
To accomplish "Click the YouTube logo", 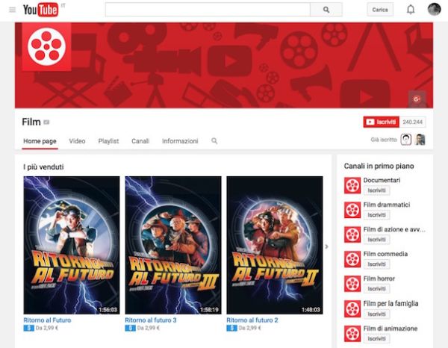I will point(40,10).
